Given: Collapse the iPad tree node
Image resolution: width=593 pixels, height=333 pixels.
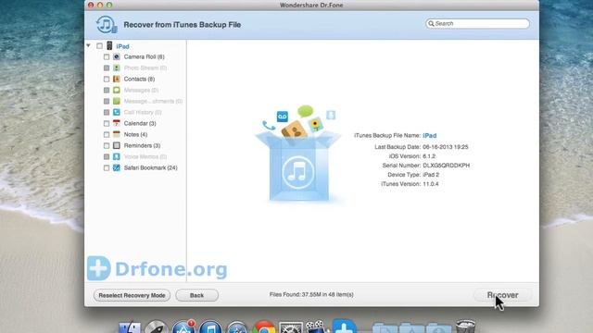Looking at the screenshot, I should pyautogui.click(x=88, y=45).
